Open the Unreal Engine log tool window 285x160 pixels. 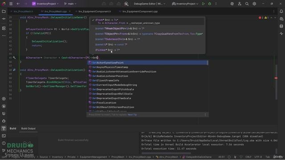4,106
